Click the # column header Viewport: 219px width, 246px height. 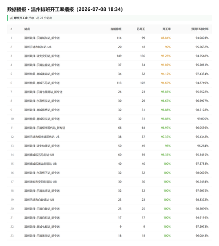[11, 29]
